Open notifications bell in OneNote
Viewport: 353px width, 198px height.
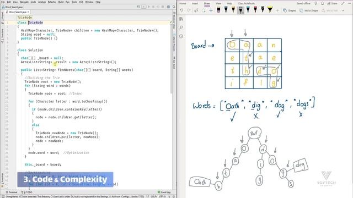coord(322,3)
